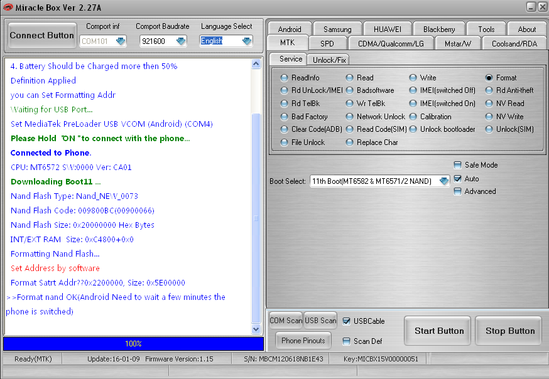Select the Read radio option
The width and height of the screenshot is (549, 379).
[359, 78]
